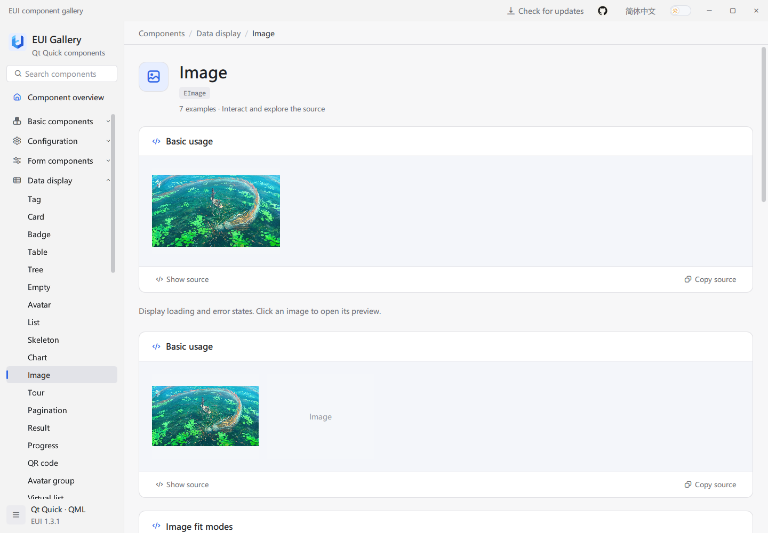Select Progress in the sidebar
The image size is (768, 533).
pos(62,445)
